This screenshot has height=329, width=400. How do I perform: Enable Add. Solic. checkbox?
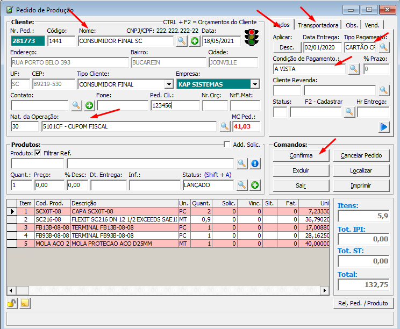(227, 145)
